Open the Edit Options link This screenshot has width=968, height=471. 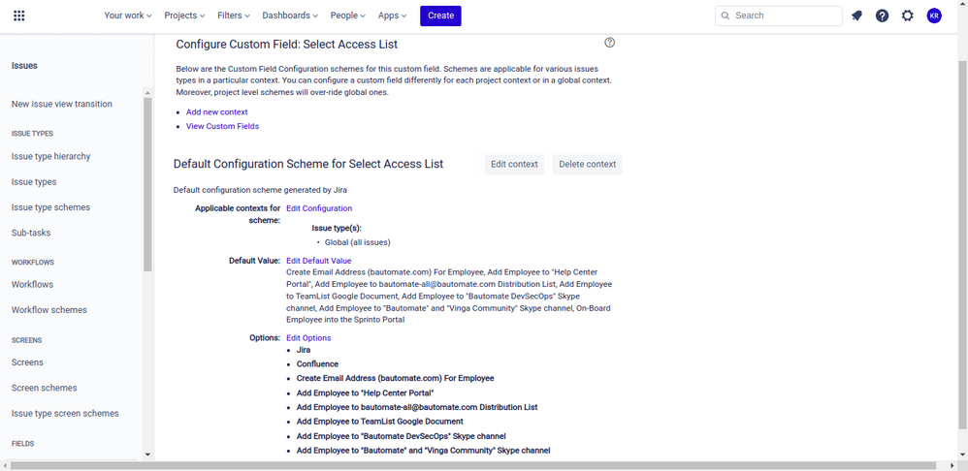click(308, 338)
